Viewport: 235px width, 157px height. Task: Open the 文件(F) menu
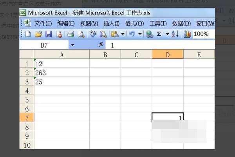[43, 24]
